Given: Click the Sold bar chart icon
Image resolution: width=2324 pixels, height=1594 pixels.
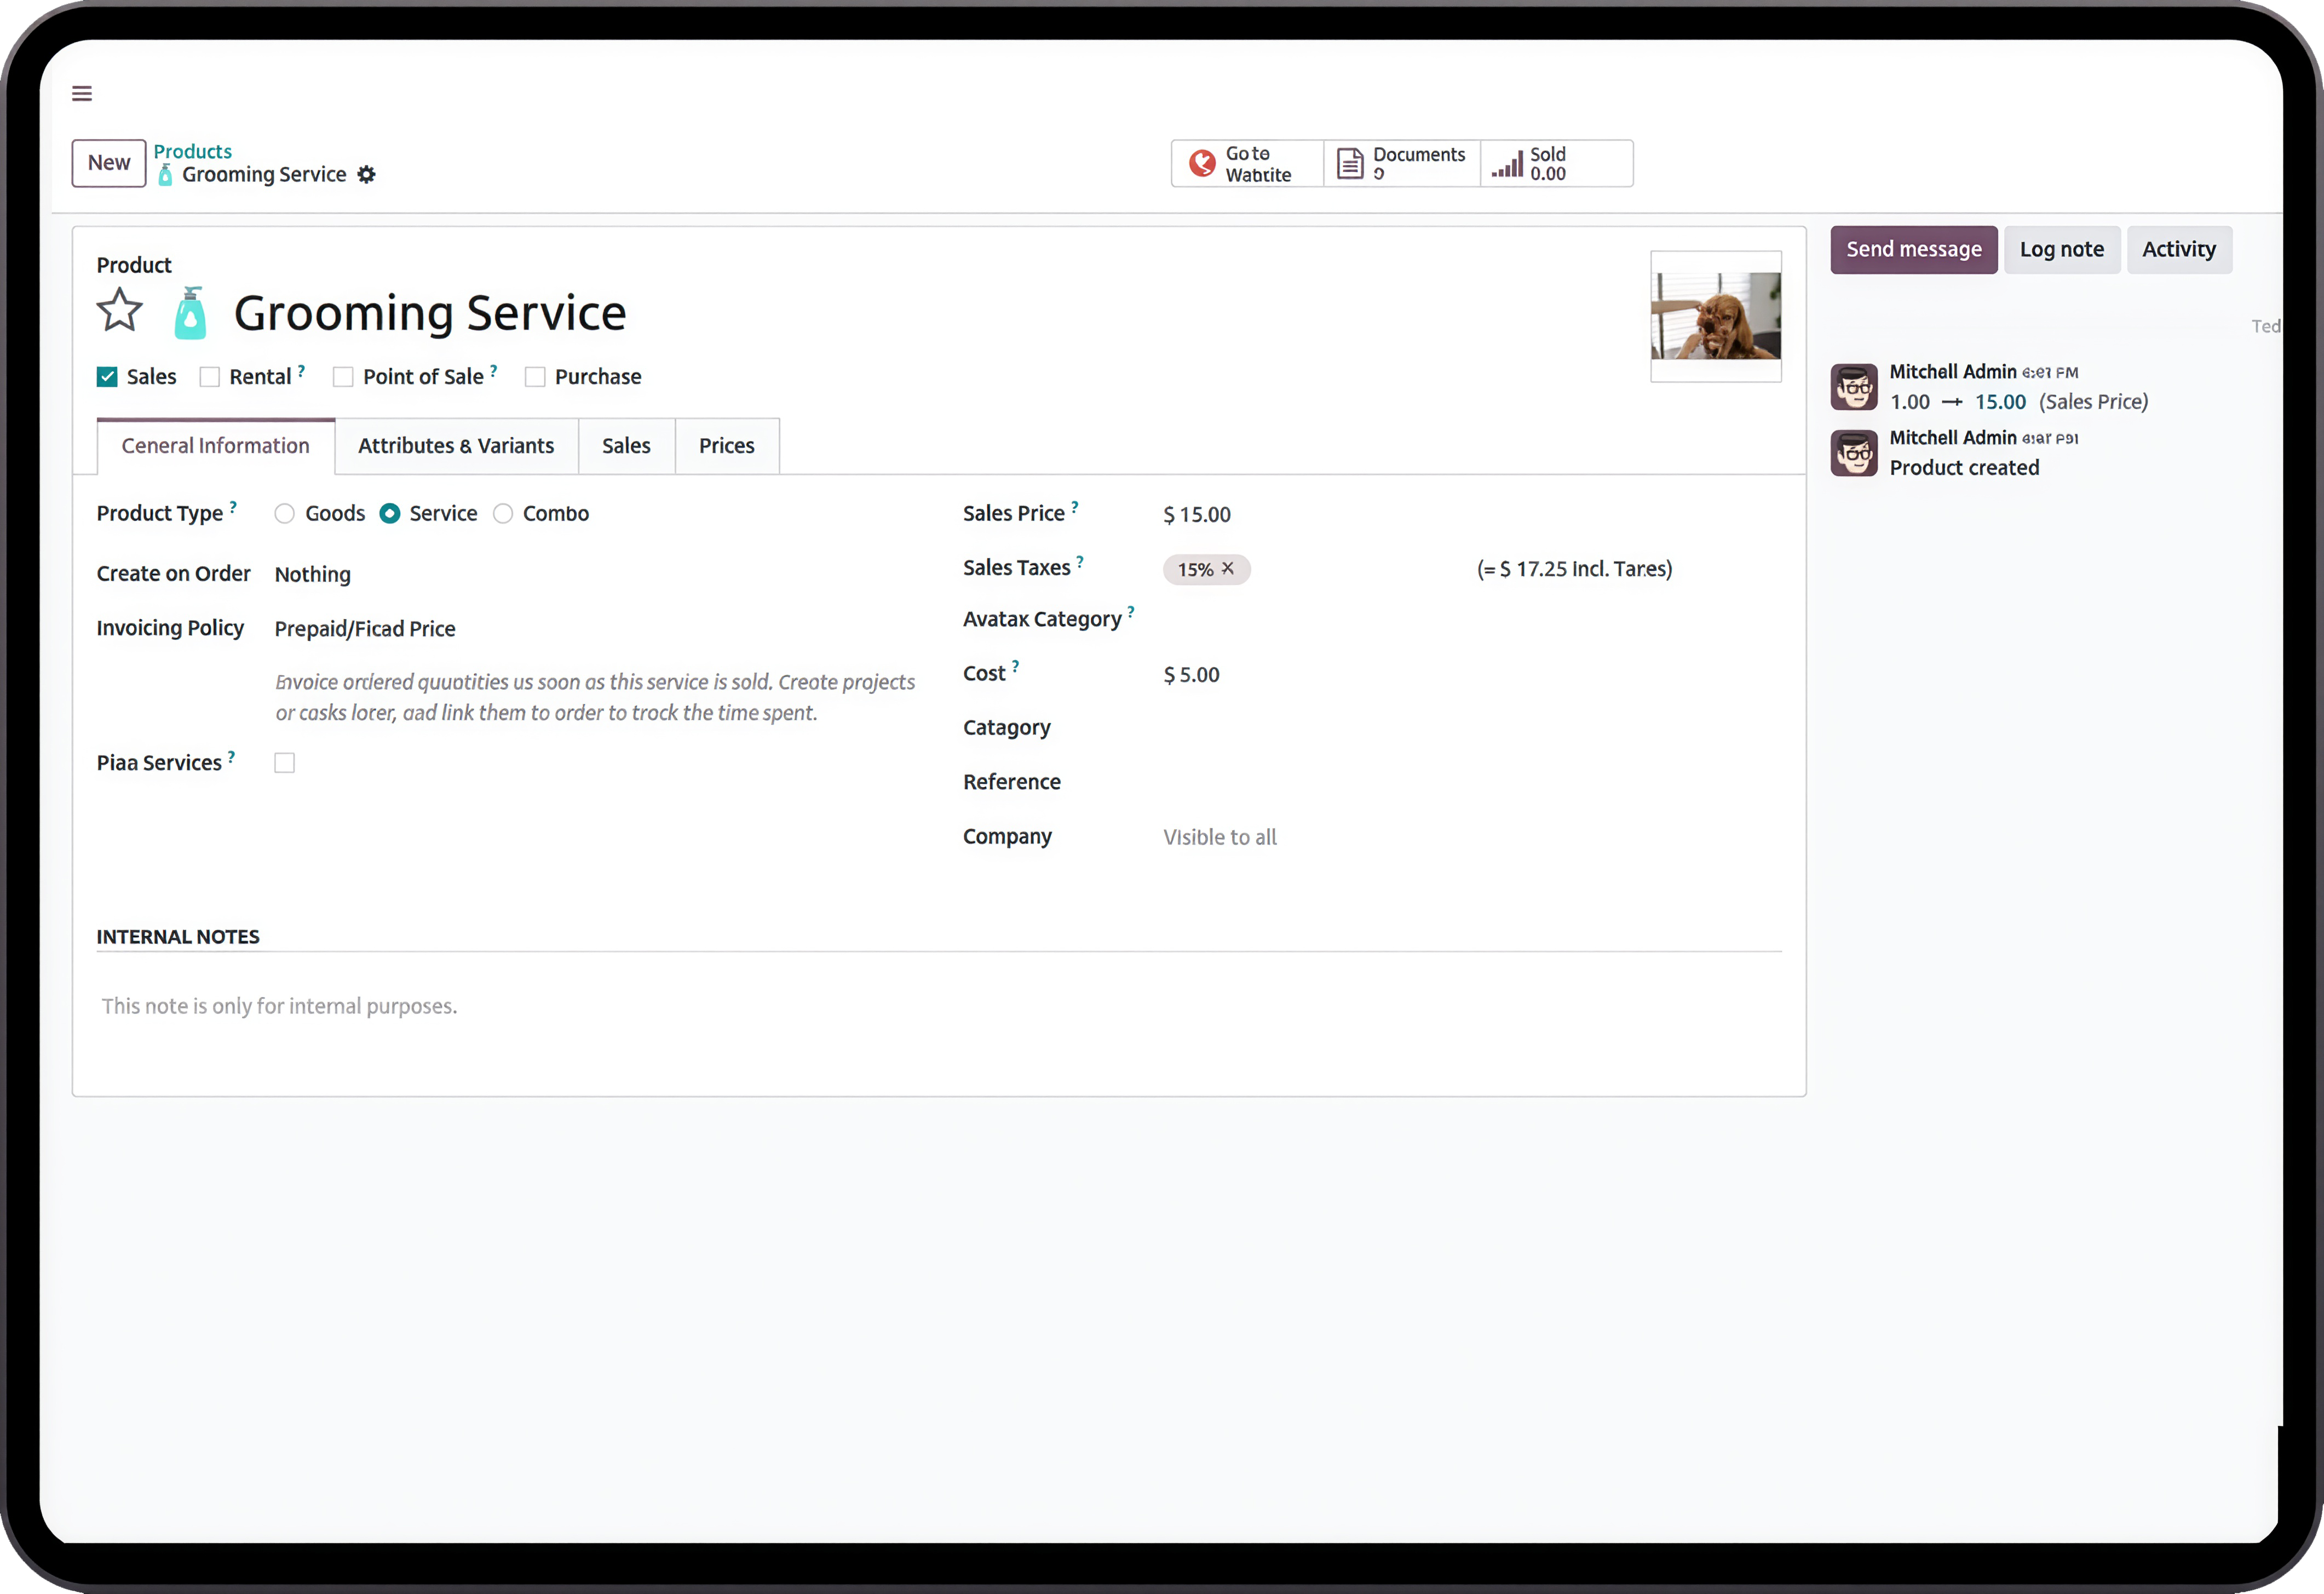Looking at the screenshot, I should click(1507, 164).
